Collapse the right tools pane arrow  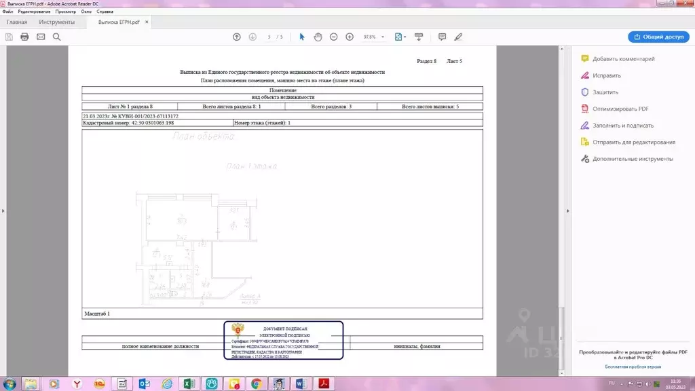tap(568, 210)
